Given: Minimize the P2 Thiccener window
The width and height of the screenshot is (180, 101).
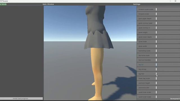Looking at the screenshot, I should [x=170, y=1].
